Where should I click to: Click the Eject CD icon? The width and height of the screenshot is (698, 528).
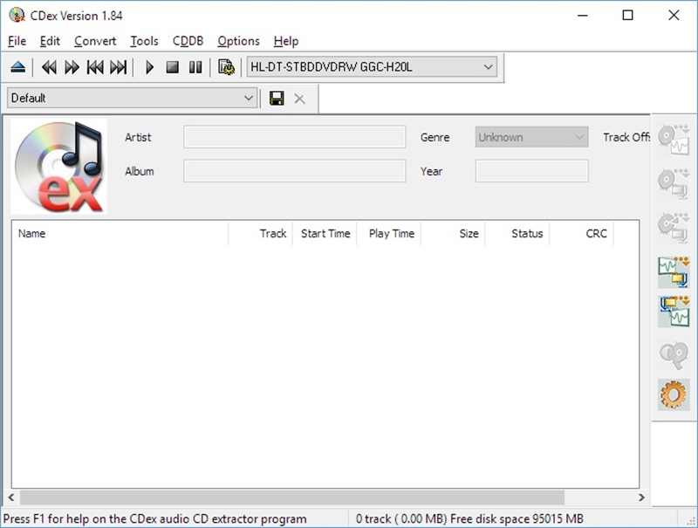pyautogui.click(x=18, y=67)
